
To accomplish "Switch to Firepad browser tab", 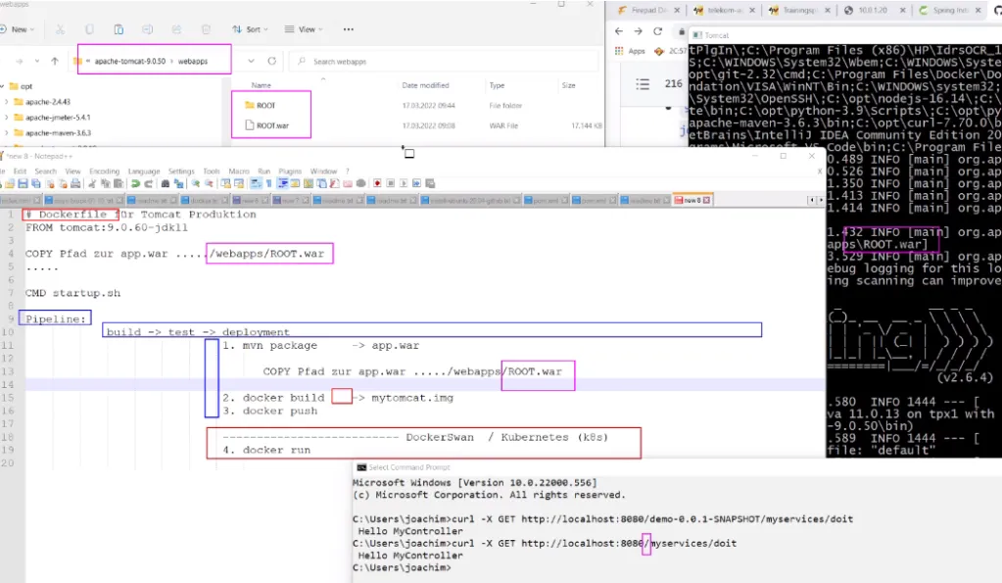I will pos(648,10).
